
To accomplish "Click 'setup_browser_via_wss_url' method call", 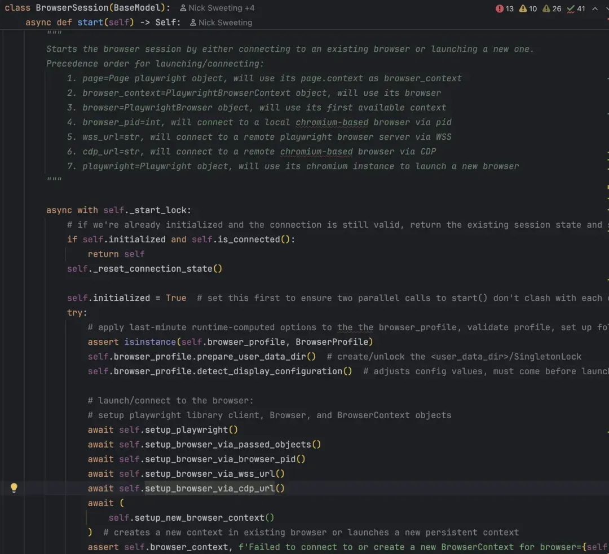I will (x=210, y=473).
